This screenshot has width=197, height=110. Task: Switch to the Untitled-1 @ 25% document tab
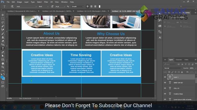(x=57, y=11)
